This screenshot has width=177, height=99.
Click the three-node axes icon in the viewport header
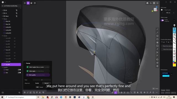pos(151,3)
